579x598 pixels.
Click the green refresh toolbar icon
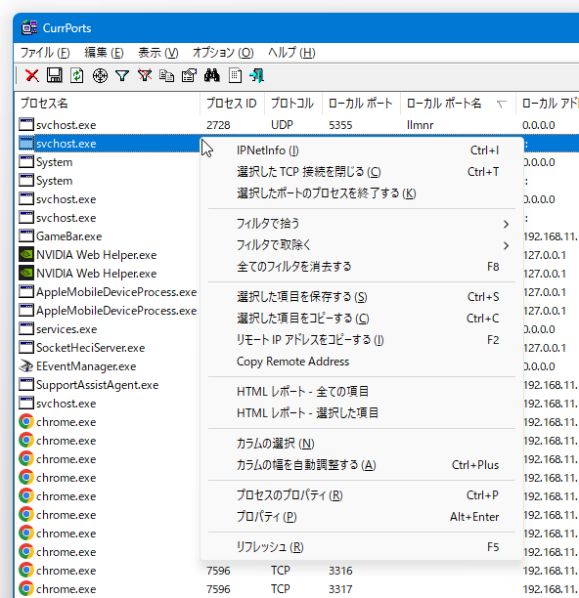pyautogui.click(x=76, y=75)
